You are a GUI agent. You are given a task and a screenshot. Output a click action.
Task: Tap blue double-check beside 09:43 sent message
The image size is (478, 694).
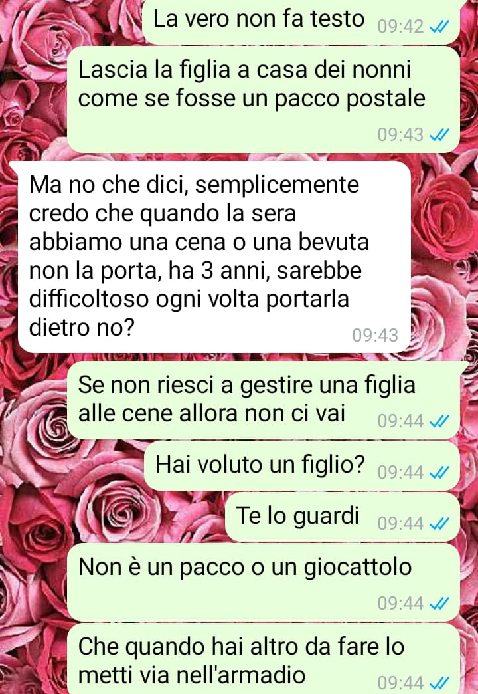pyautogui.click(x=439, y=134)
